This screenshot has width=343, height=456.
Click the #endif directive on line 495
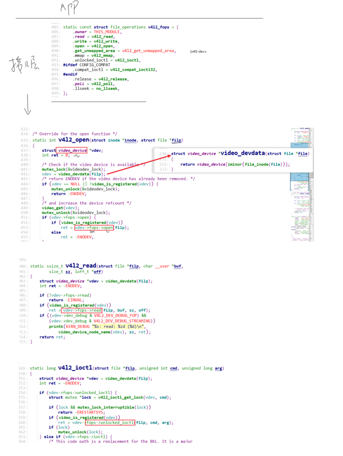click(70, 74)
